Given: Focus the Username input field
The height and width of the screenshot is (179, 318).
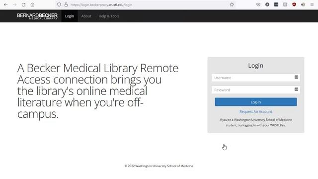Looking at the screenshot, I should (256, 78).
